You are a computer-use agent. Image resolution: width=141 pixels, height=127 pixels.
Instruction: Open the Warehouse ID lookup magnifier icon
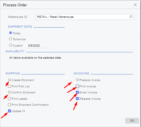pyautogui.click(x=131, y=17)
